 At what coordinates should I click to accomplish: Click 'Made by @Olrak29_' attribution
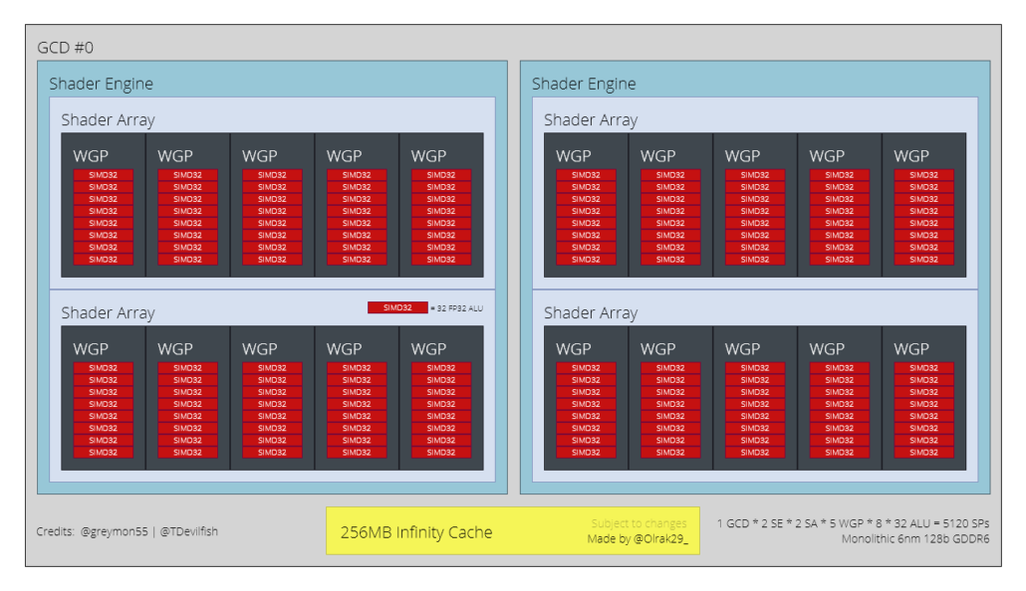(x=638, y=539)
